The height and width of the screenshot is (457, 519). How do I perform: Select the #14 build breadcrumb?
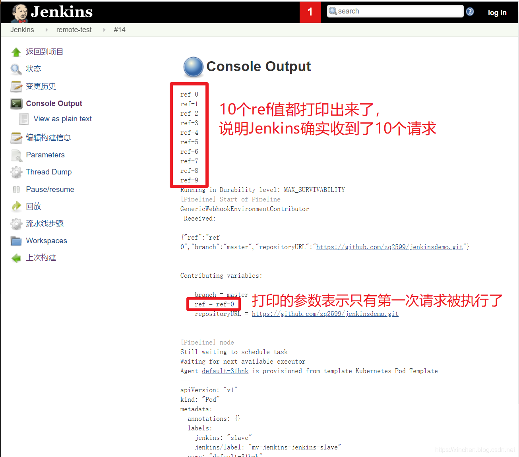click(120, 30)
